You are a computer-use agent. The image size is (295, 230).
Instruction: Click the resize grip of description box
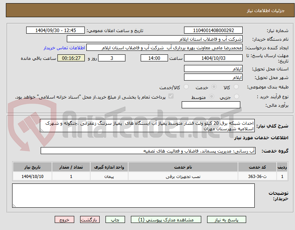click(x=42, y=130)
